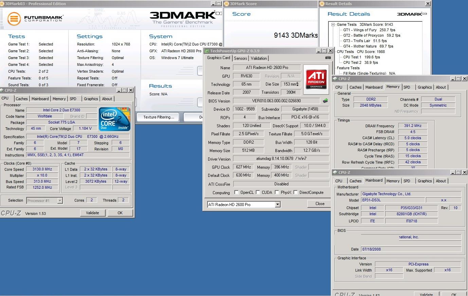The height and width of the screenshot is (296, 468).
Task: Click the BIOS Version field in GPU-Z
Action: coord(276,101)
